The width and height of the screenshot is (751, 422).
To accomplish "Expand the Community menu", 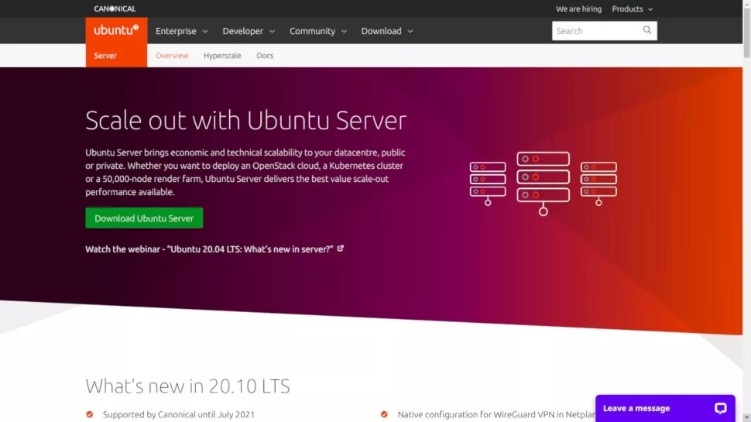I will [x=318, y=31].
